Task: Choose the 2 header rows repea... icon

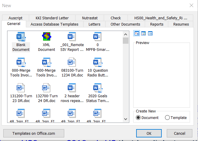Action: click(x=72, y=88)
